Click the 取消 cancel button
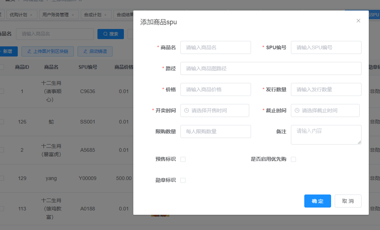Screen dimensions: 380x230 point(348,201)
